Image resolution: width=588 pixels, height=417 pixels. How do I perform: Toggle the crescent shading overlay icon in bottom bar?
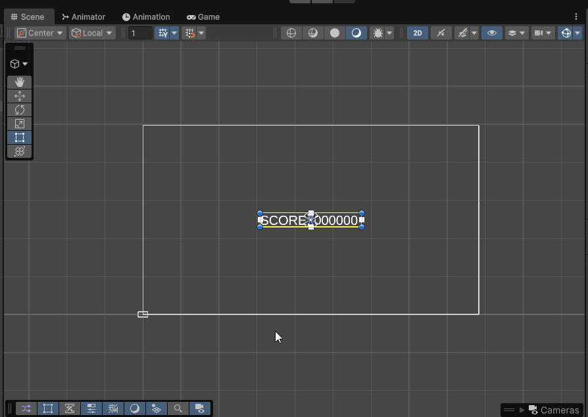135,408
